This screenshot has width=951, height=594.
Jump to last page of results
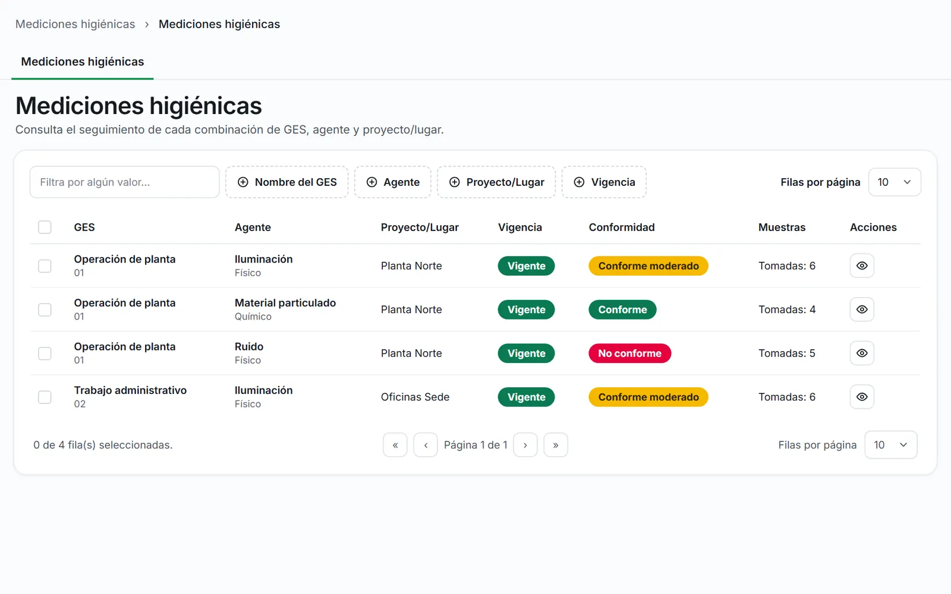(556, 445)
